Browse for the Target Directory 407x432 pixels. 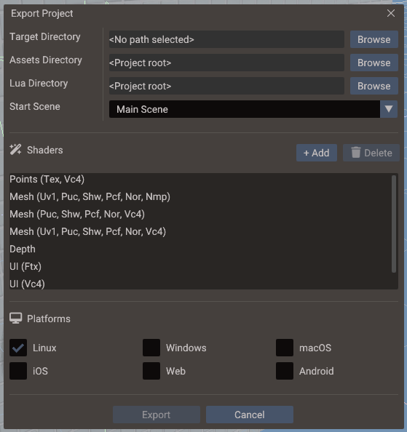pos(374,39)
